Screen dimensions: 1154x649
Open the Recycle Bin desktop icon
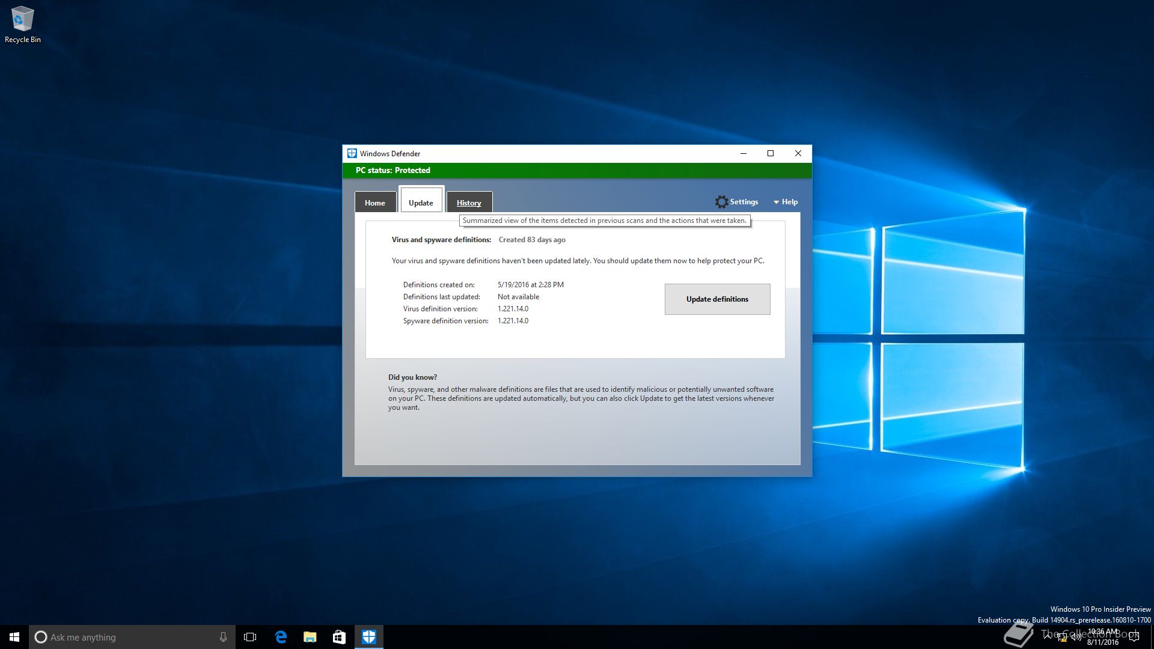coord(22,25)
